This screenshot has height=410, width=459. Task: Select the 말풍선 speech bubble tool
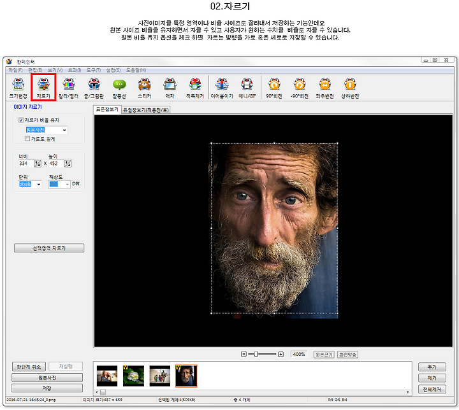(119, 88)
